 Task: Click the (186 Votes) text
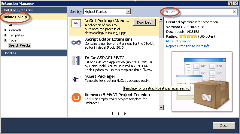click(x=206, y=36)
